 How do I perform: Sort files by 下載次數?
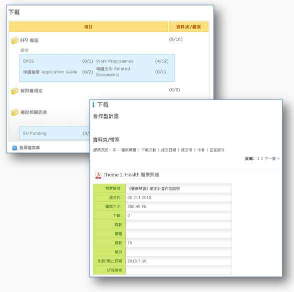click(x=149, y=150)
